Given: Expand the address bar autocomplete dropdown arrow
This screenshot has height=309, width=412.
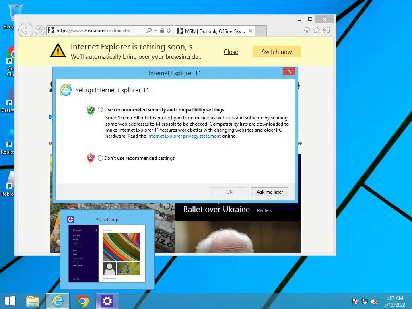Looking at the screenshot, I should [155, 31].
